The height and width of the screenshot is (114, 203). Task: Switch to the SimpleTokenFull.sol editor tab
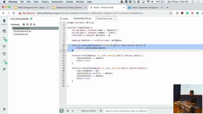tap(82, 18)
